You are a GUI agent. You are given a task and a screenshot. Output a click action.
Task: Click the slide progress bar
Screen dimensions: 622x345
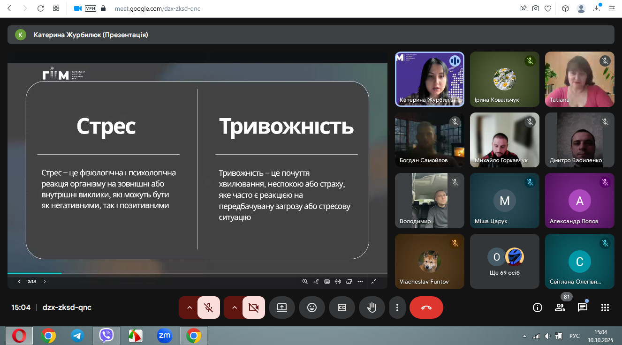click(x=197, y=273)
